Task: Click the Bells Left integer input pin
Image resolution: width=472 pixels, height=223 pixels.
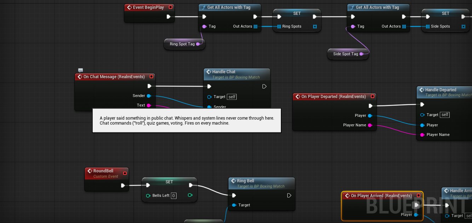Action: pyautogui.click(x=148, y=196)
